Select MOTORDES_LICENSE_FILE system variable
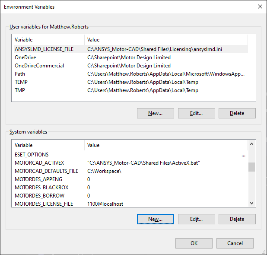Image resolution: width=267 pixels, height=255 pixels. tap(131, 204)
